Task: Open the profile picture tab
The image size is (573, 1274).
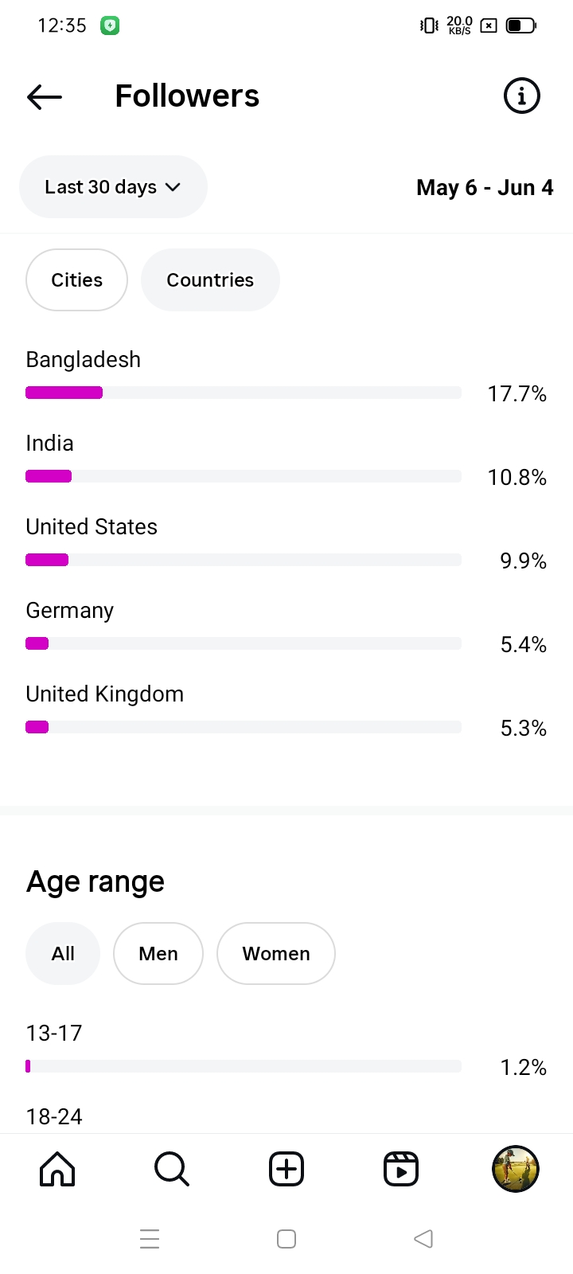Action: point(516,1169)
